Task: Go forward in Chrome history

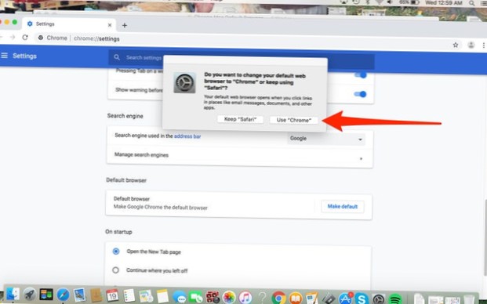Action: (x=13, y=38)
